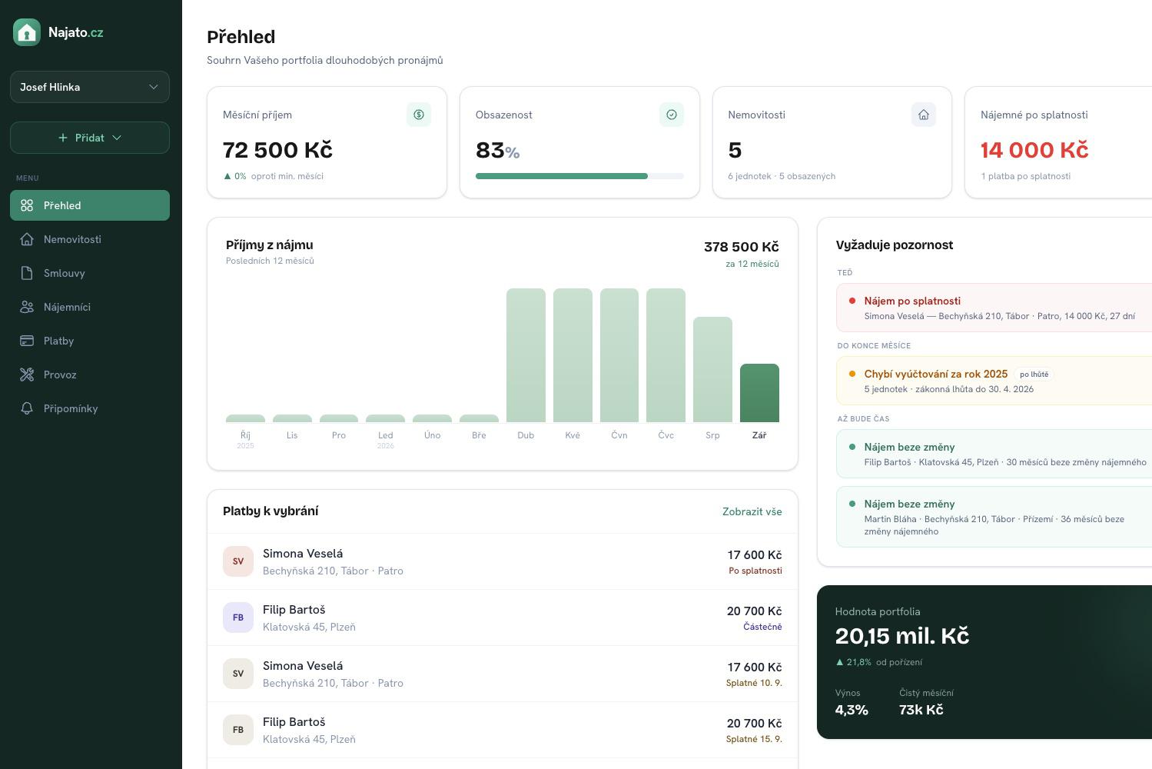
Task: Click the Smlouvy document icon in sidebar
Action: coord(27,273)
